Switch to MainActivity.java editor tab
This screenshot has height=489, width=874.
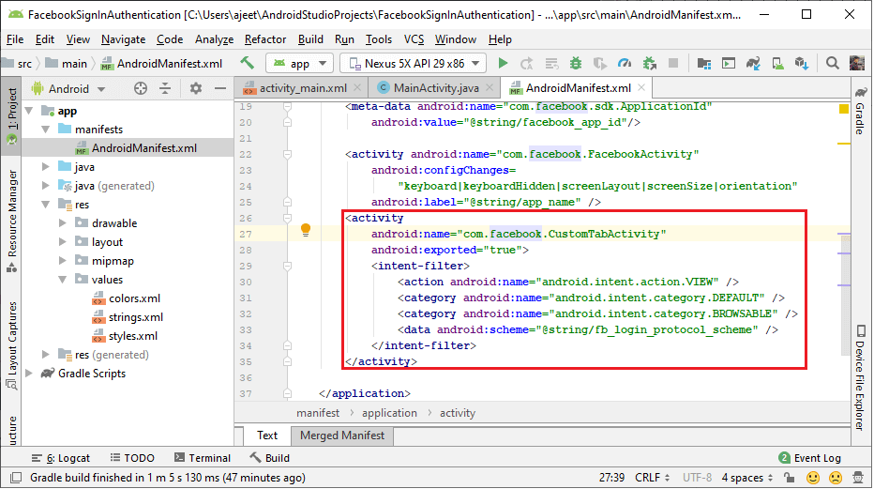point(436,88)
